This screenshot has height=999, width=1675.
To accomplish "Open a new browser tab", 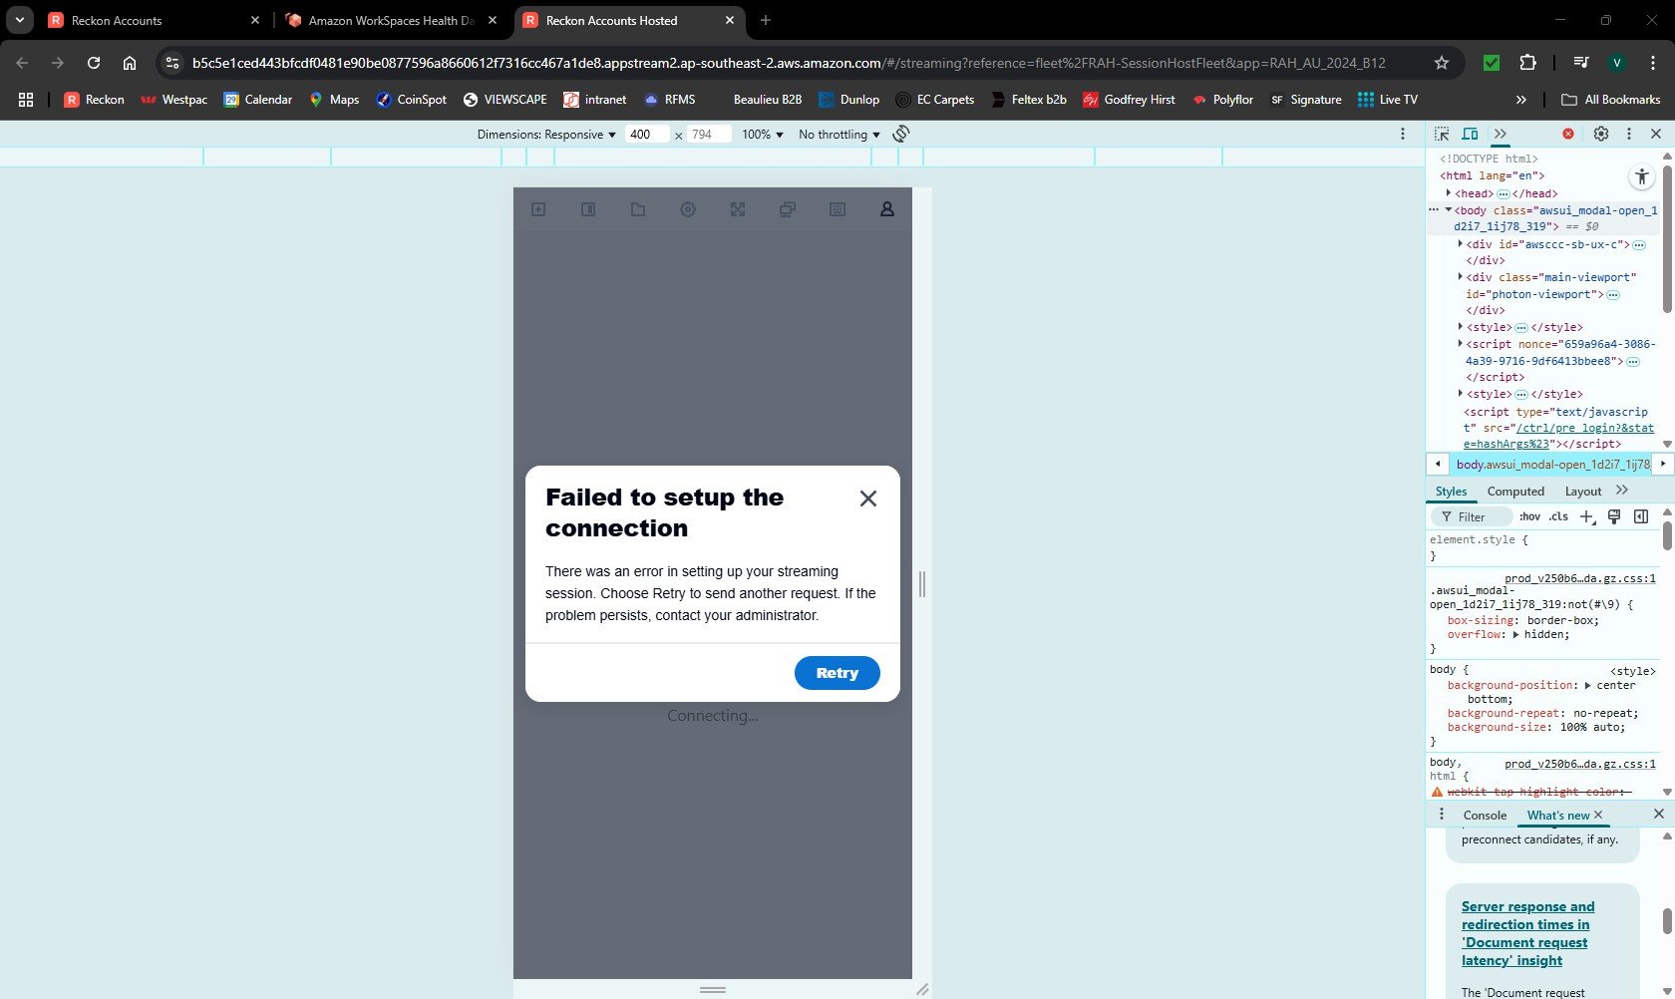I will pos(766,20).
